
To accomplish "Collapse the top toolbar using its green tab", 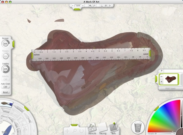I will tap(77, 9).
